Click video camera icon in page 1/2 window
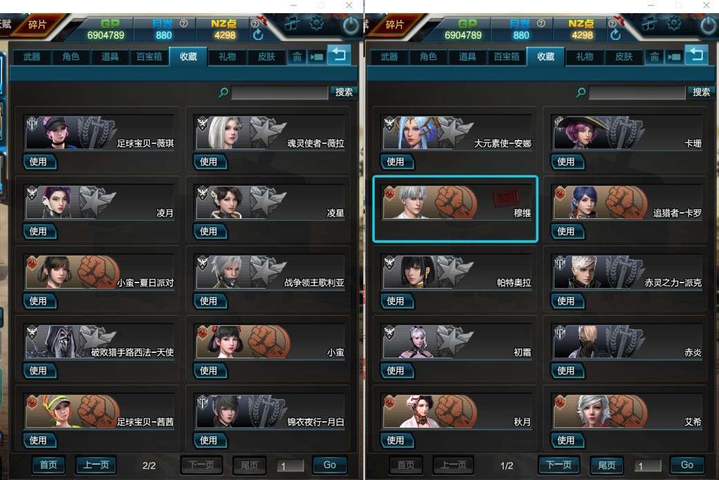This screenshot has width=719, height=480. 674,57
